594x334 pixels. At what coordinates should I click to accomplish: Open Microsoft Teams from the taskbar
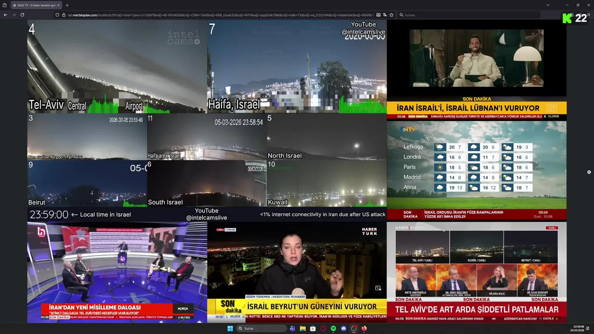tap(292, 328)
